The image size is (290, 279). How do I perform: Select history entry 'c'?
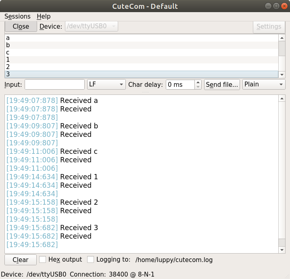click(141, 52)
